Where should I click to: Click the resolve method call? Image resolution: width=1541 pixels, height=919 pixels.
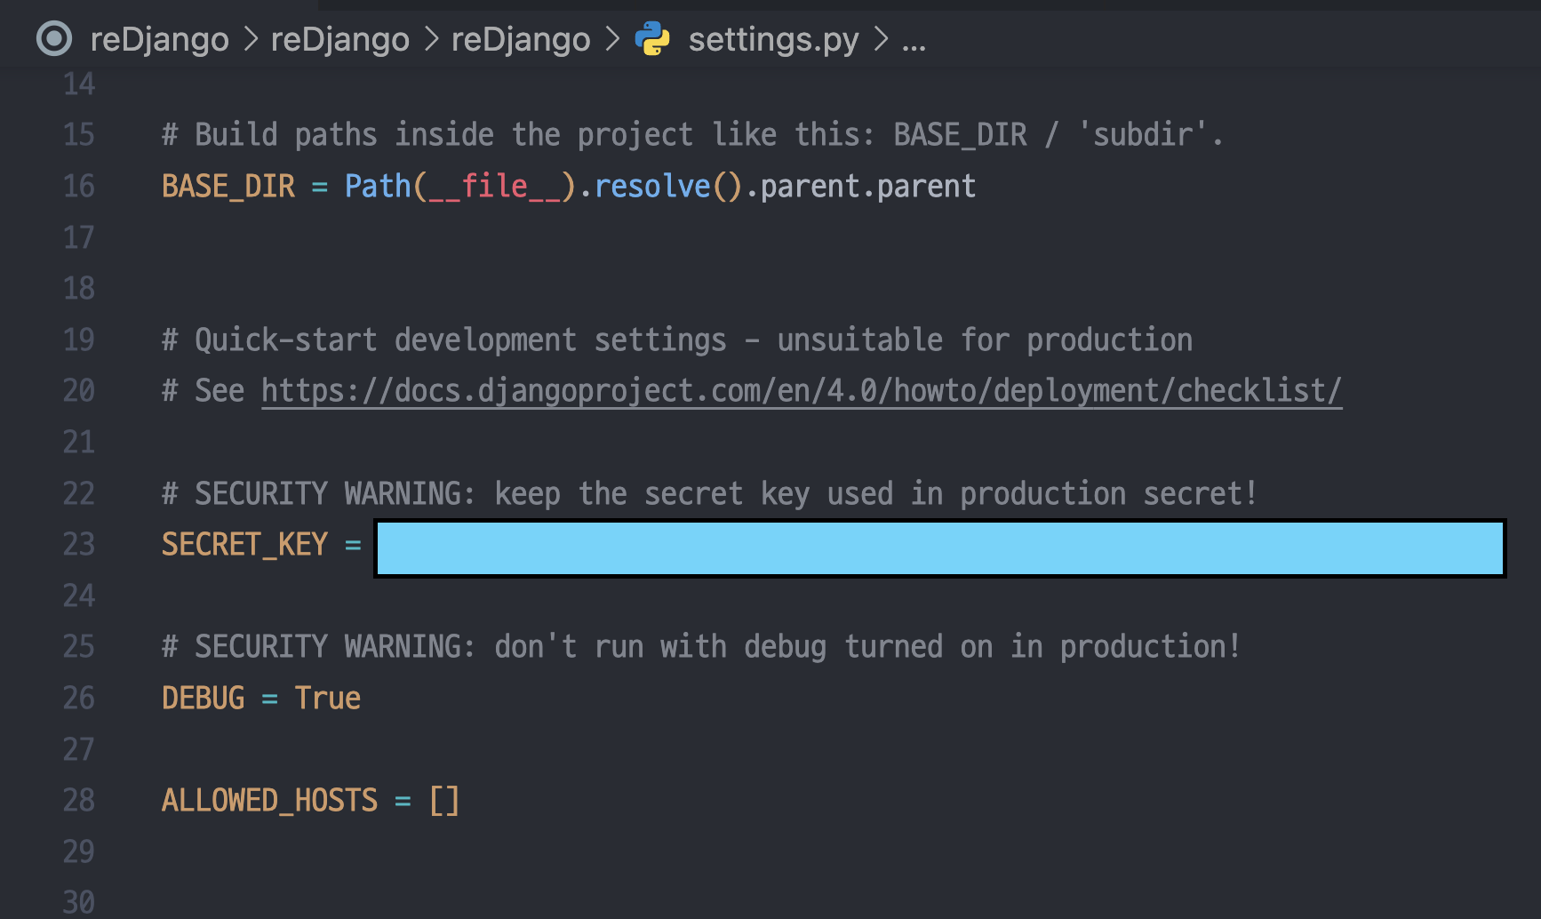pyautogui.click(x=652, y=187)
